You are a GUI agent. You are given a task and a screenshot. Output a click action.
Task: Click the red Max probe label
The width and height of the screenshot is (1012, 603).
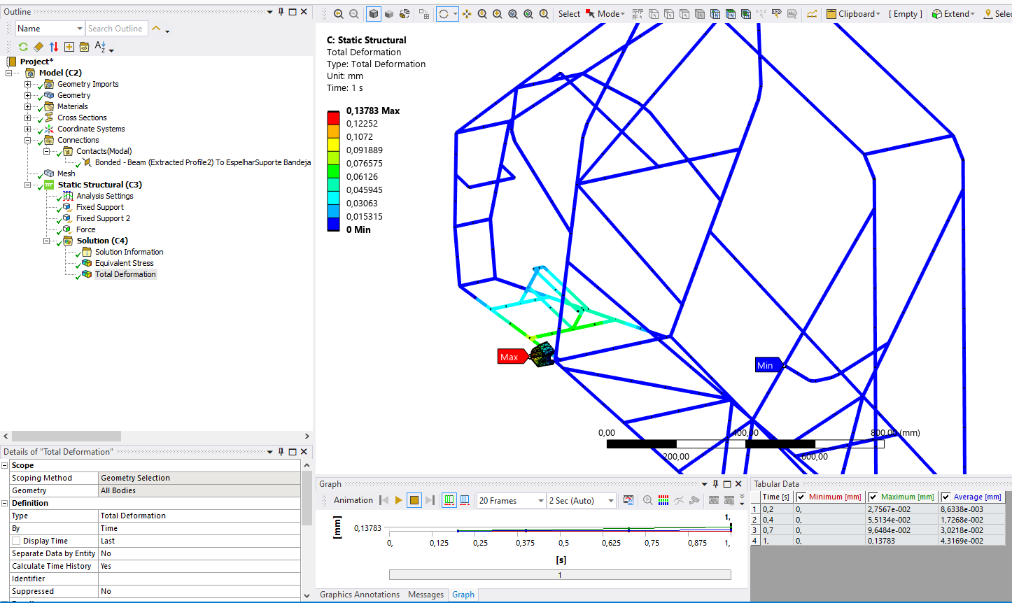coord(512,357)
